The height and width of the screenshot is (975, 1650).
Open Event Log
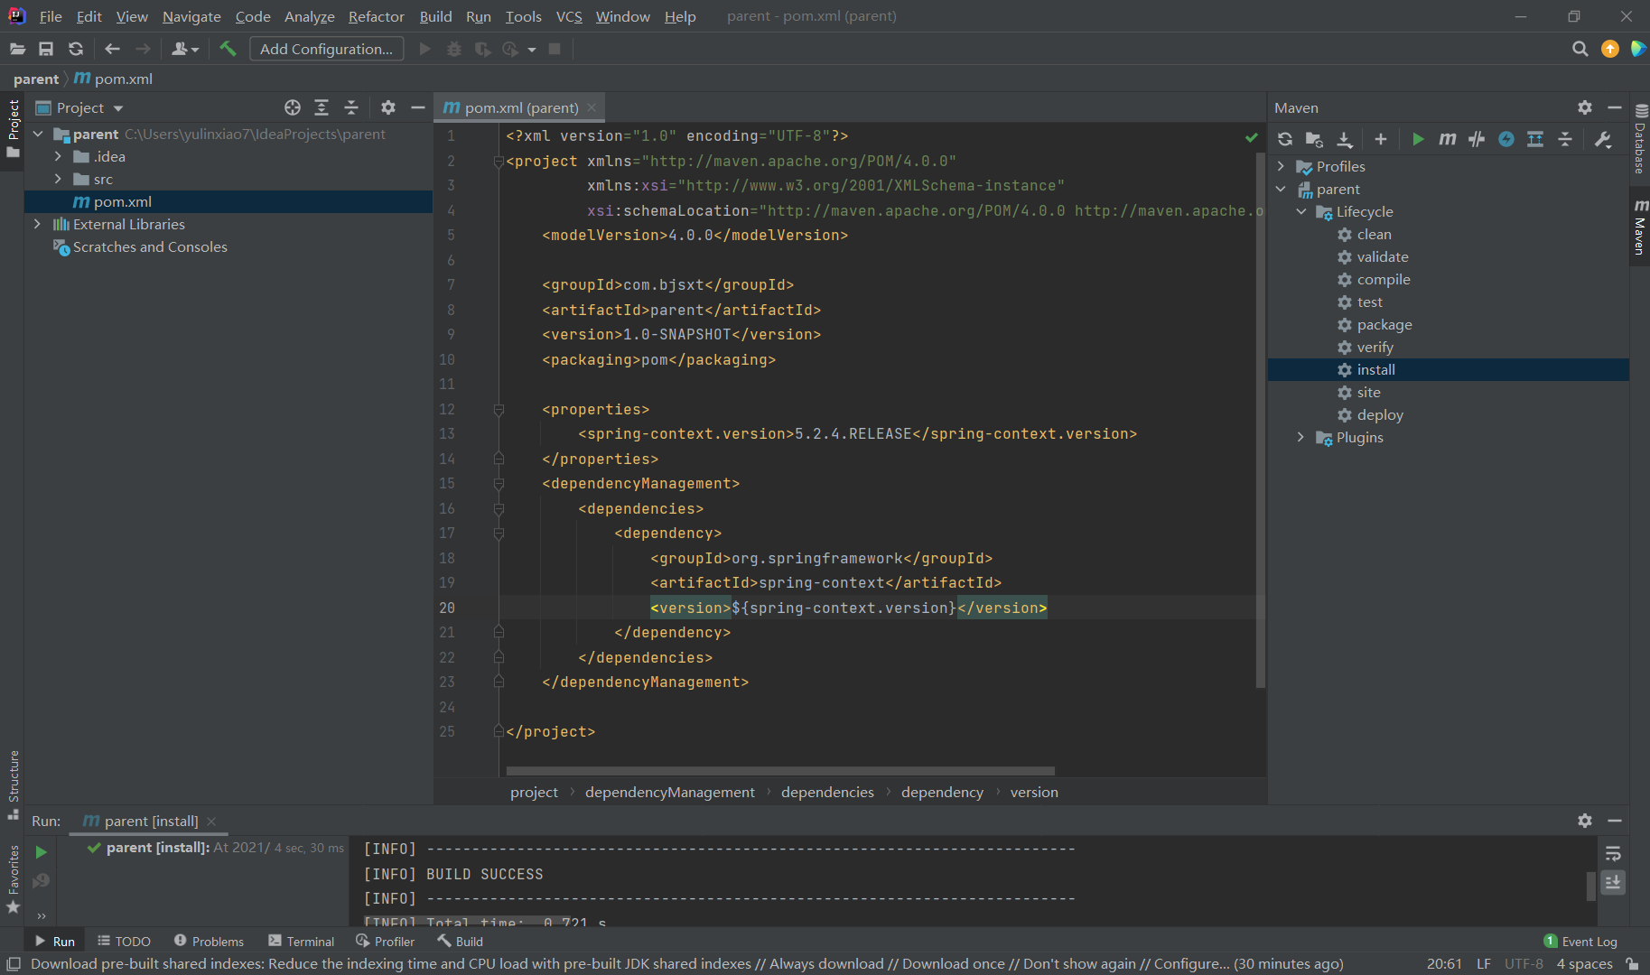click(x=1580, y=941)
